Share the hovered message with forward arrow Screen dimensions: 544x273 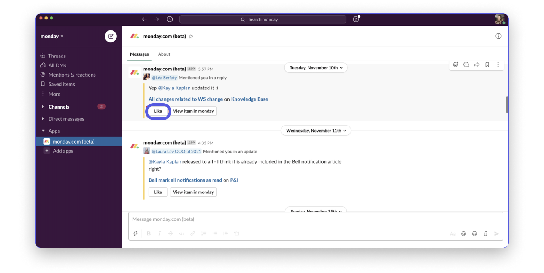(477, 65)
